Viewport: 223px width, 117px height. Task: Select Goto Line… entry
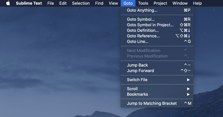pyautogui.click(x=157, y=42)
